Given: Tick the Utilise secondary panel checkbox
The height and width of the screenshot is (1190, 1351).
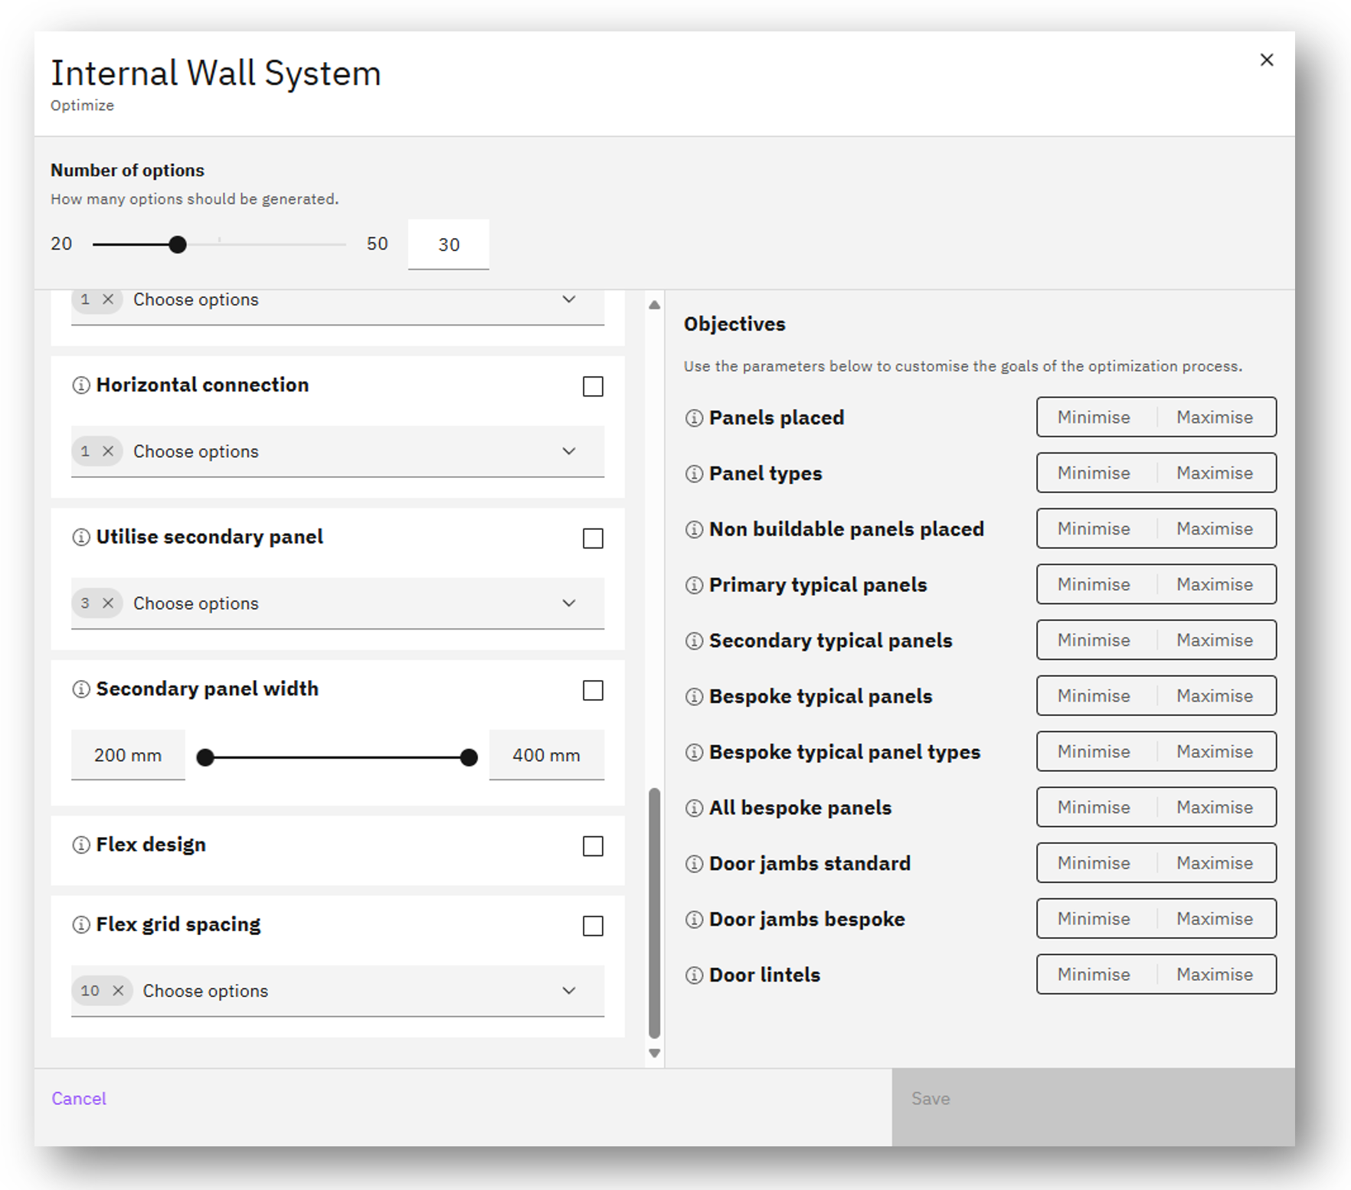Looking at the screenshot, I should coord(593,538).
